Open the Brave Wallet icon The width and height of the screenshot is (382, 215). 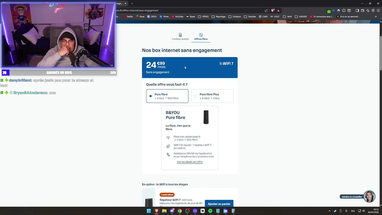(x=363, y=10)
